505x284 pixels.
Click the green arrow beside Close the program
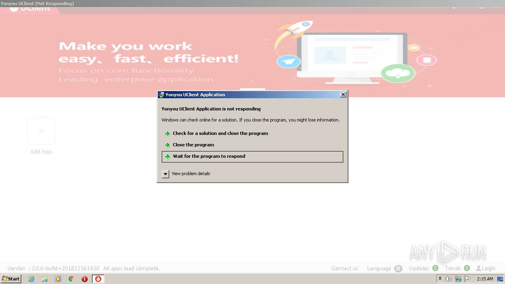point(167,145)
